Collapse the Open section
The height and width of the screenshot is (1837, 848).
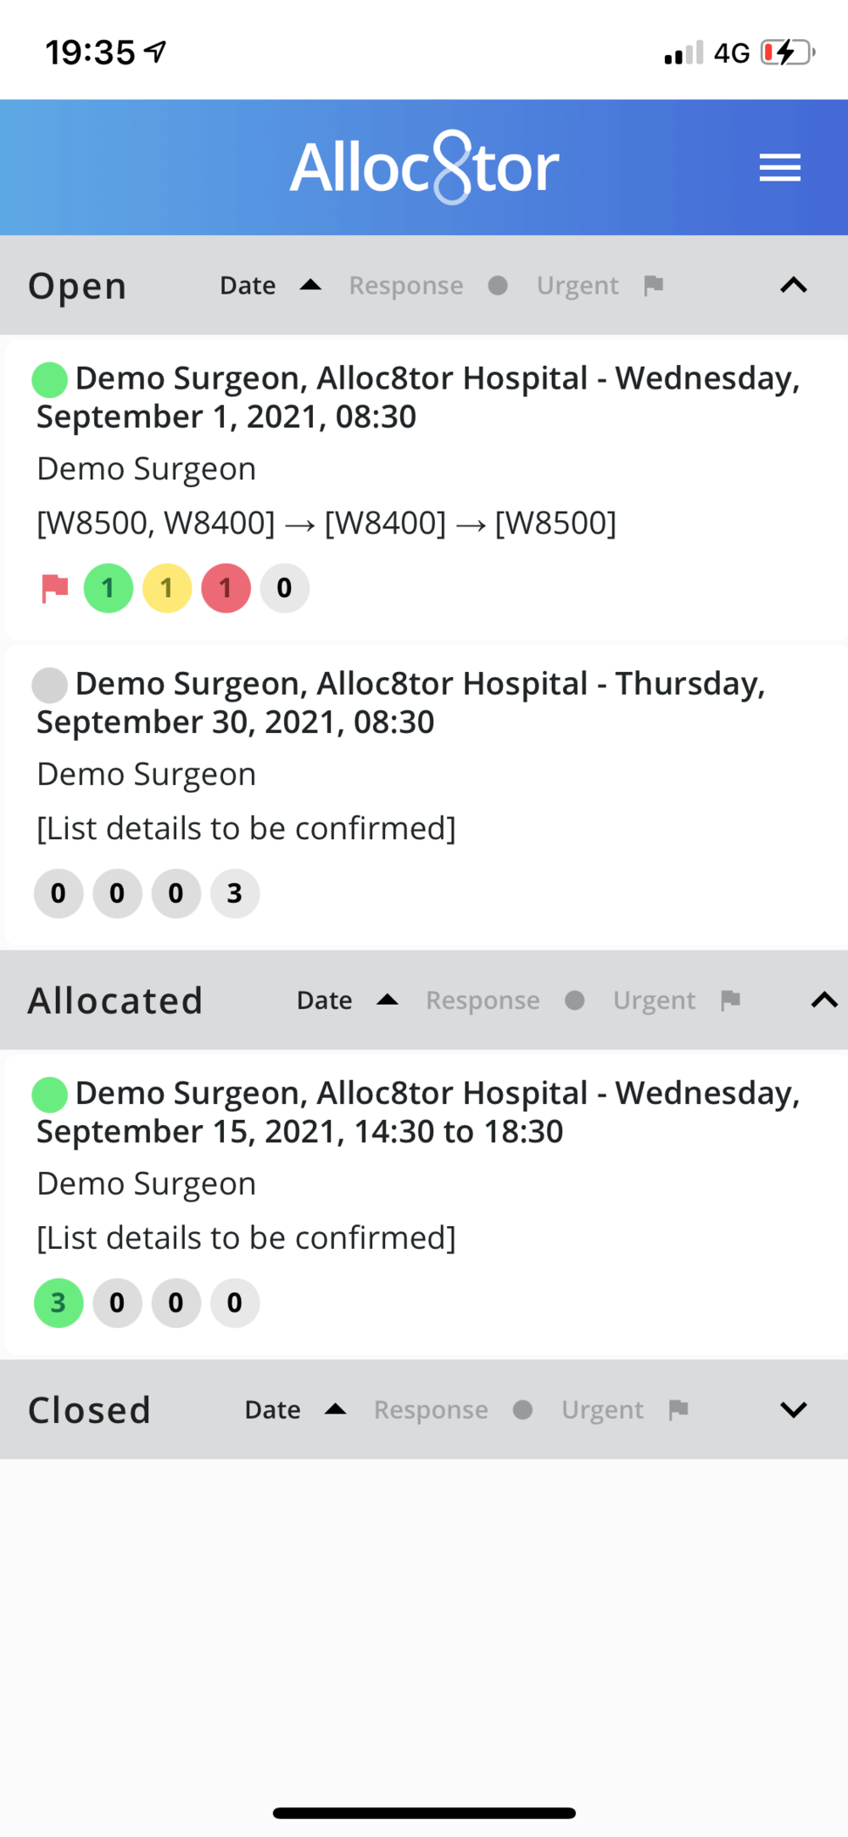click(792, 285)
